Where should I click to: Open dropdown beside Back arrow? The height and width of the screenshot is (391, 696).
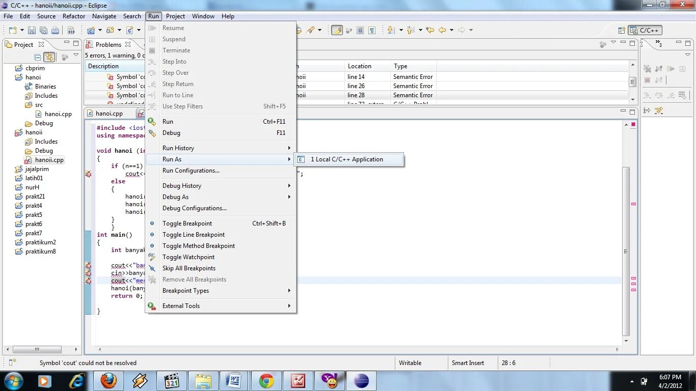(x=451, y=30)
